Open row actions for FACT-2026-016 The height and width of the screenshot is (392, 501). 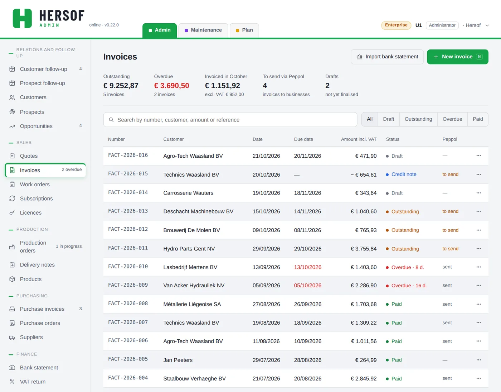[478, 156]
